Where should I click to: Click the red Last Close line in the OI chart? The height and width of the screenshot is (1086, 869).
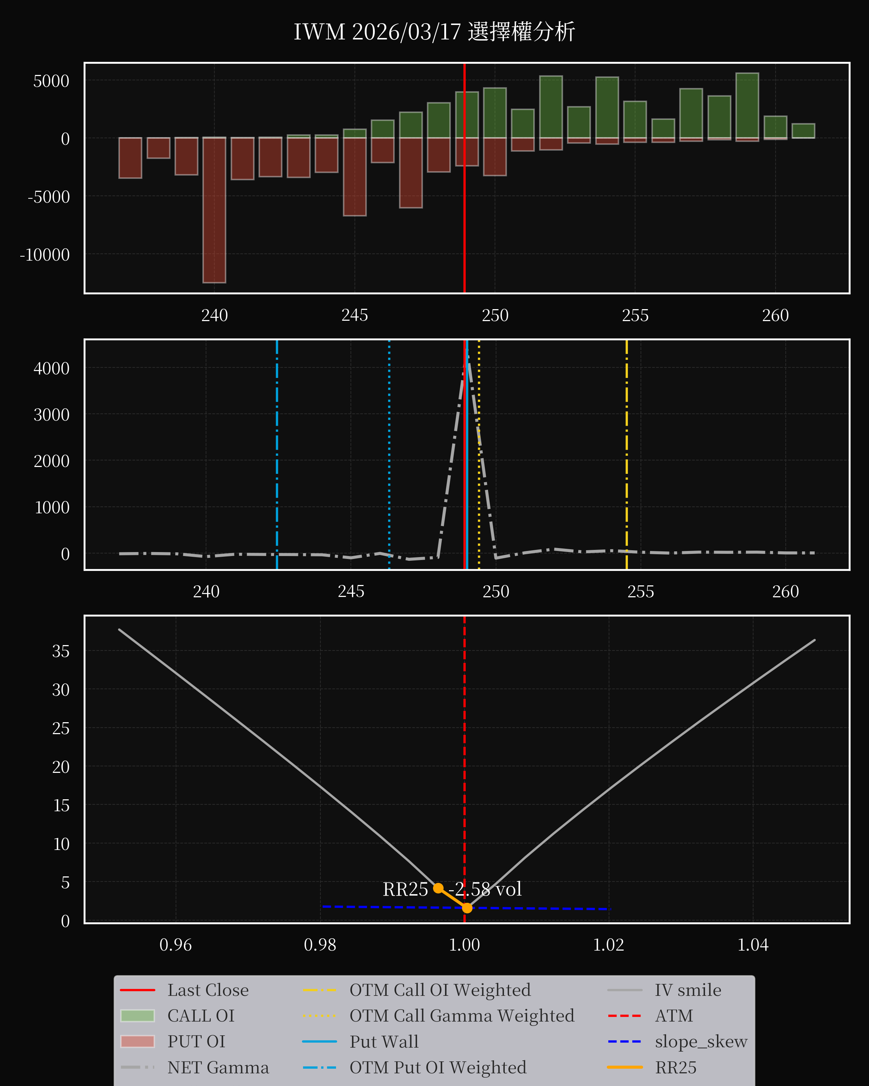[x=465, y=178]
